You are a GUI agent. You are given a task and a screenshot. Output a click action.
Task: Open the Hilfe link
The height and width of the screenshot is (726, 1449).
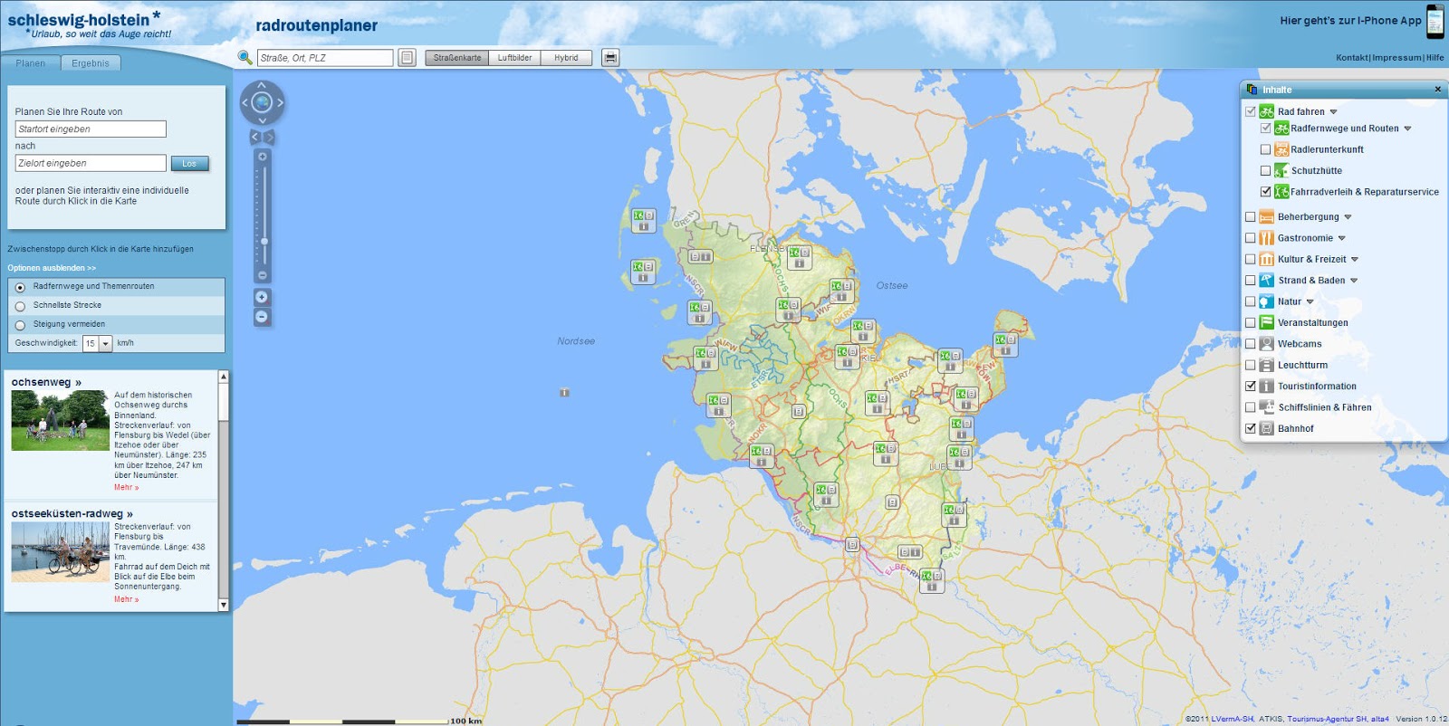[1435, 58]
